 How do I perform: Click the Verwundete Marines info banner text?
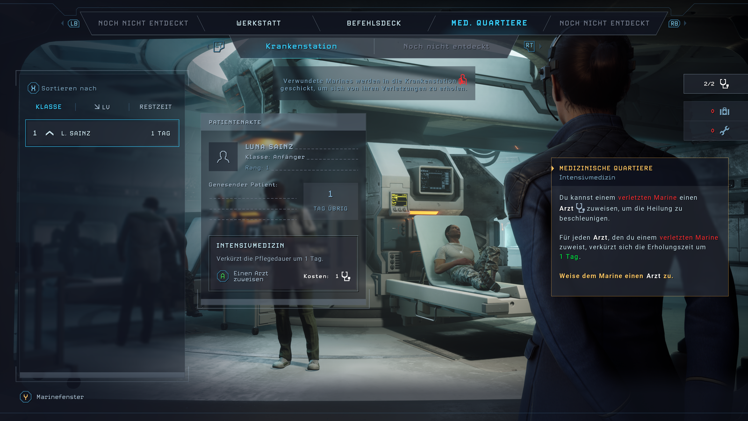(x=374, y=85)
